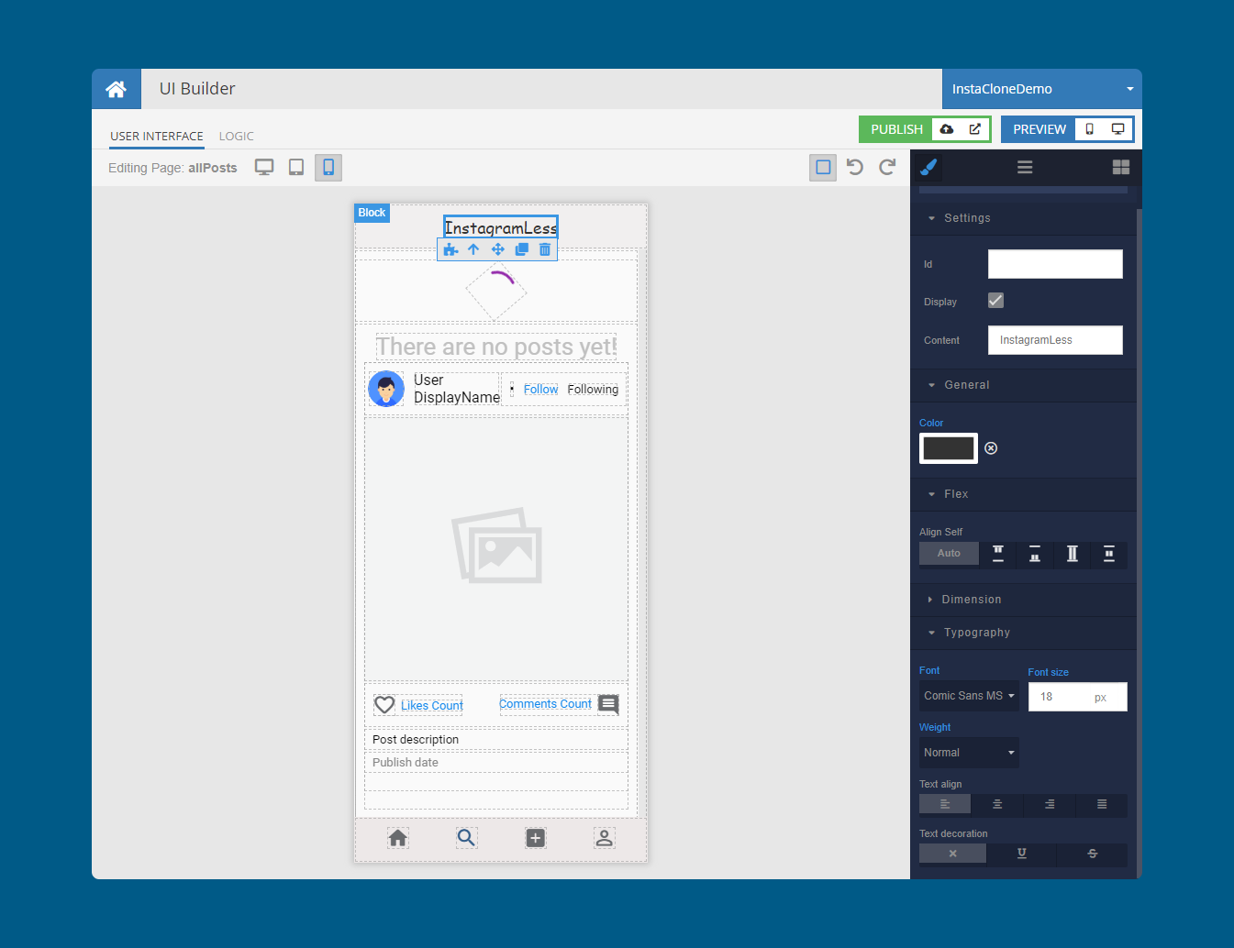Toggle component outlines square icon
Viewport: 1234px width, 948px height.
tap(823, 168)
